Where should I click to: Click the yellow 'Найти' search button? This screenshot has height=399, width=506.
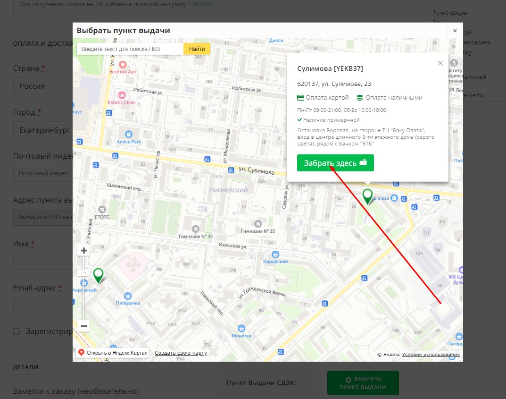(197, 49)
